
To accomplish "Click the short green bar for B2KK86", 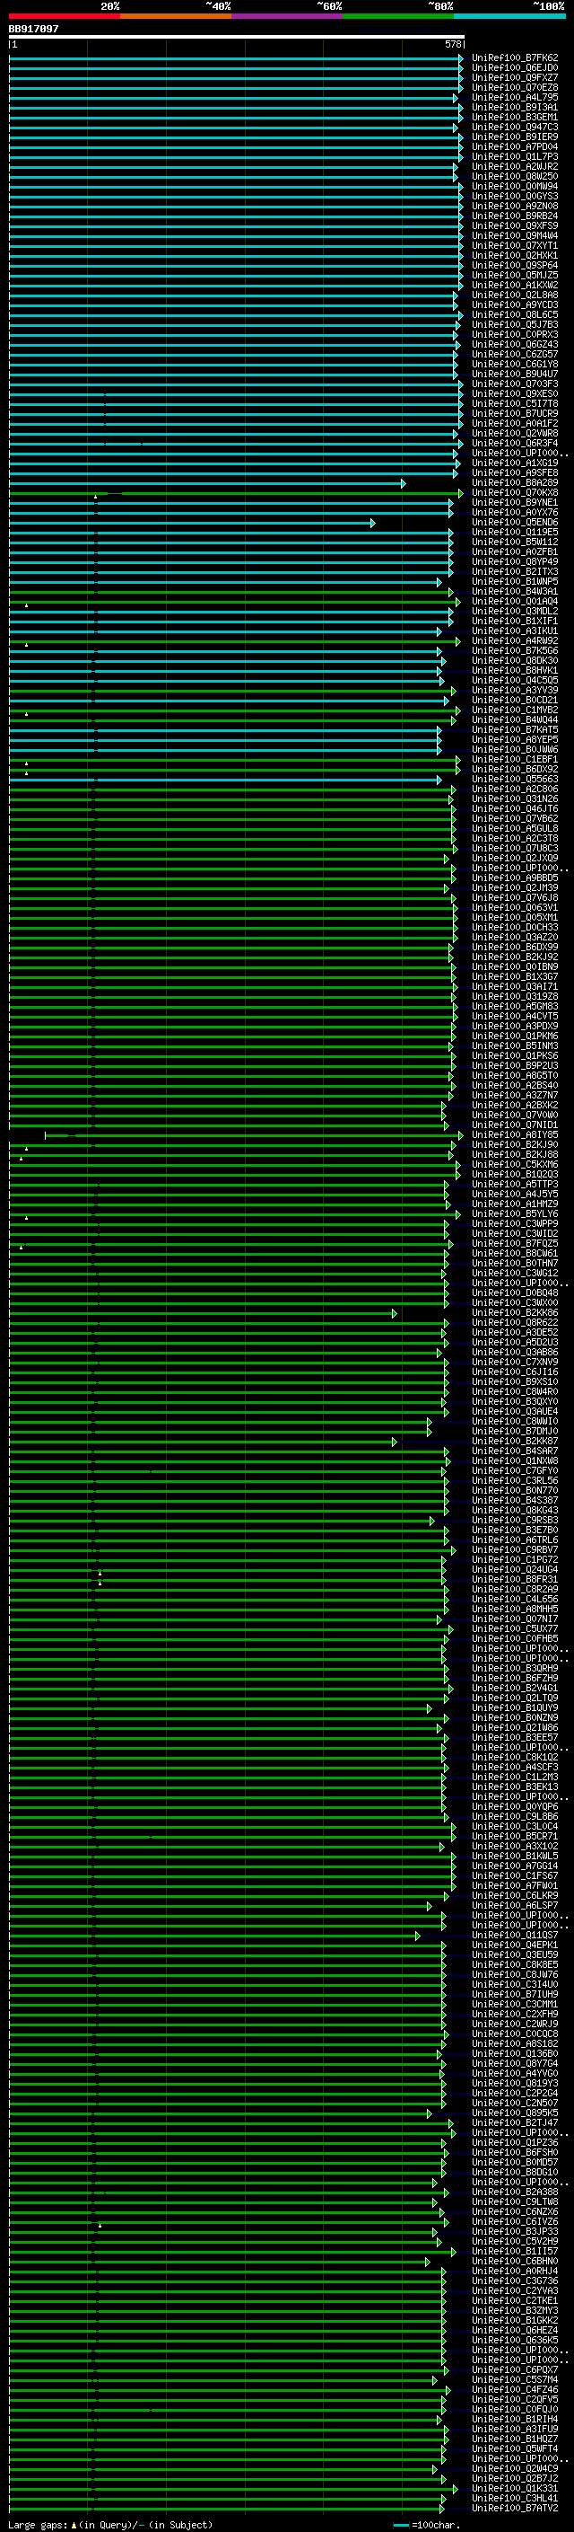I will (x=203, y=1314).
